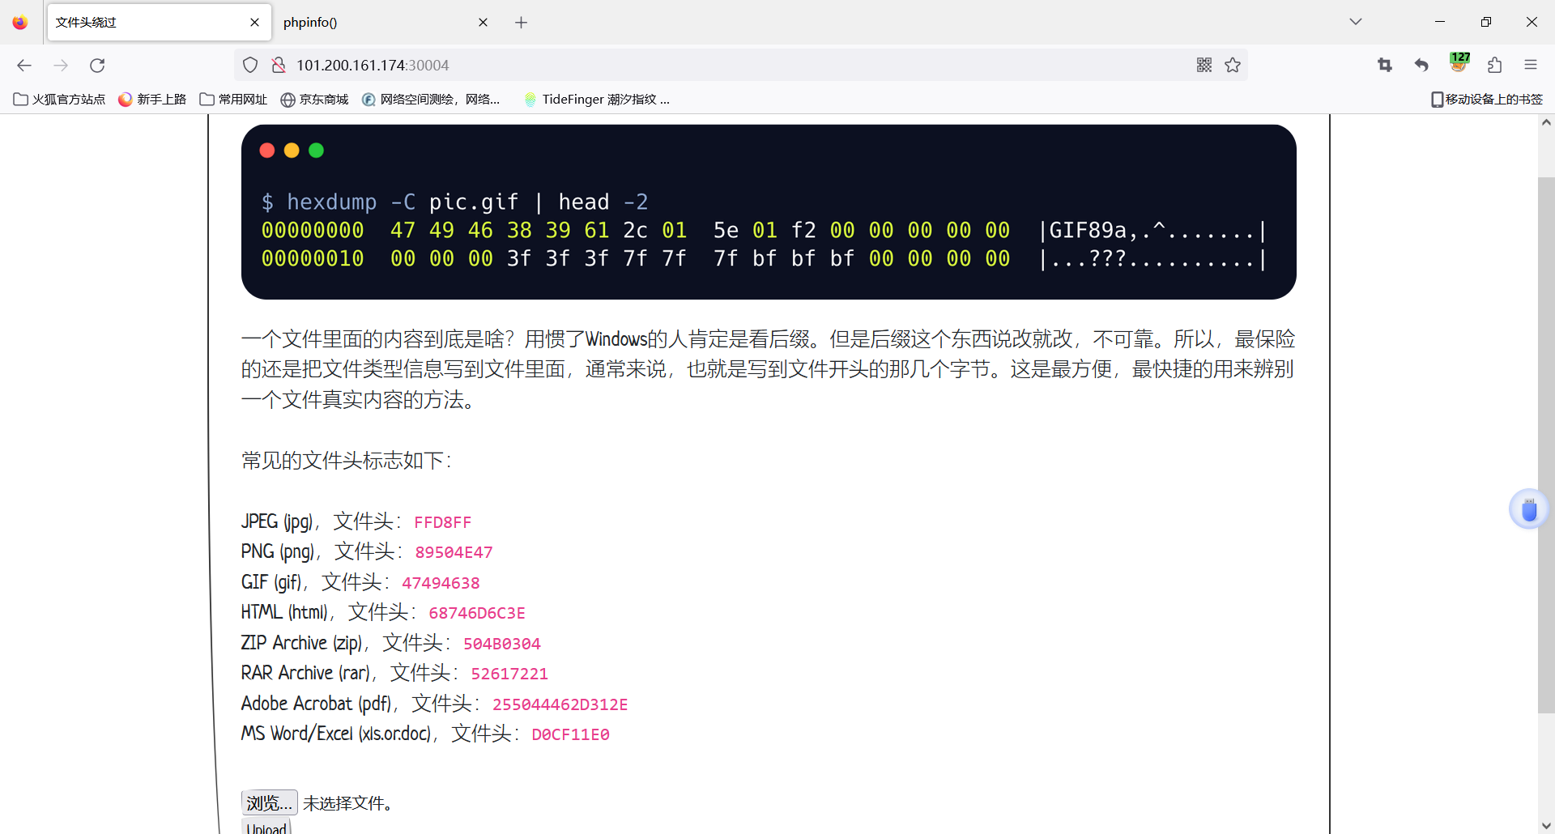
Task: Open the screenshot crop tool icon
Action: tap(1385, 66)
